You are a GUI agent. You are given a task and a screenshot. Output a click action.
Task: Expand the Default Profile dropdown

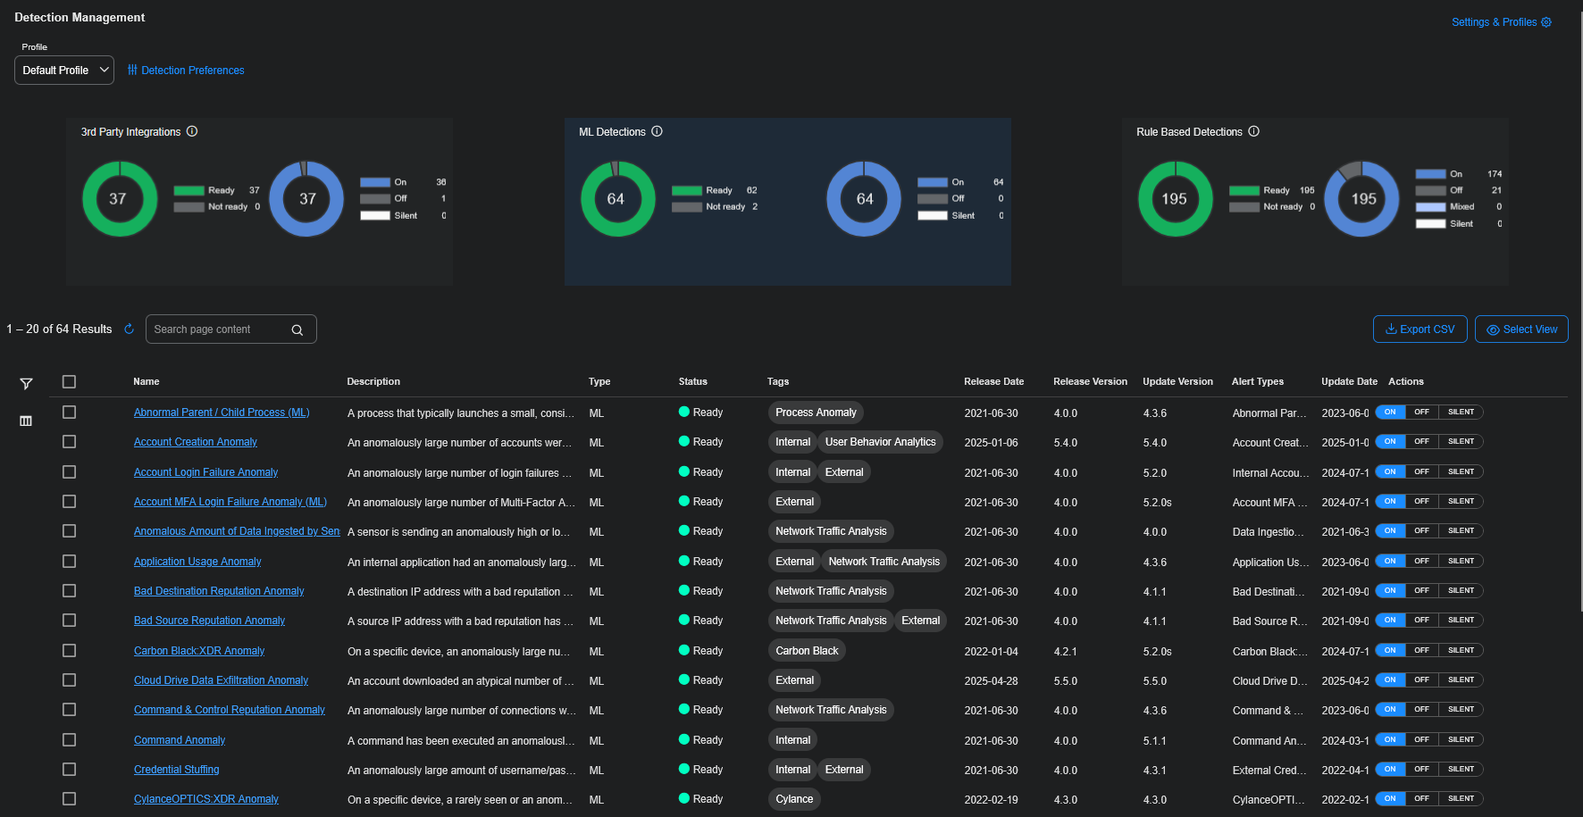click(64, 71)
